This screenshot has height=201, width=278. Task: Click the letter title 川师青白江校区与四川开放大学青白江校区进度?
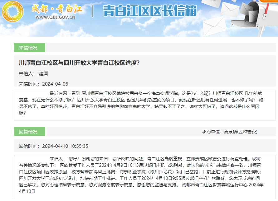pyautogui.click(x=79, y=63)
